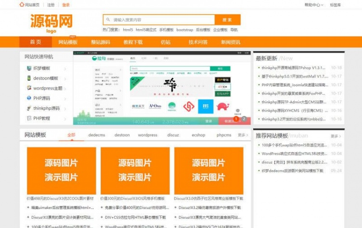
Task: Switch to slide 1 of the banner carousel
Action: [x=236, y=119]
